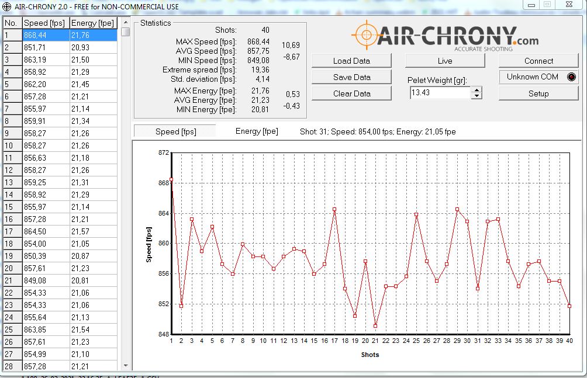Viewport: 587px width, 378px height.
Task: Click the shot status readout text above graph
Action: point(378,131)
